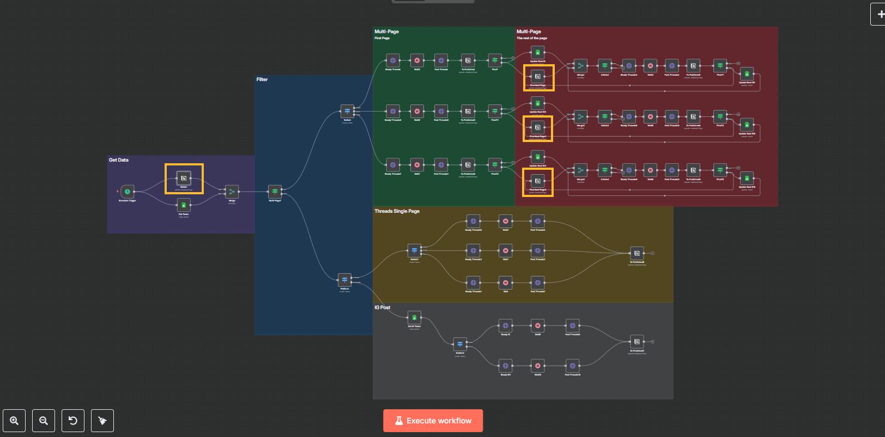Select the Find Next Page node, top row
This screenshot has height=437, width=885.
537,76
